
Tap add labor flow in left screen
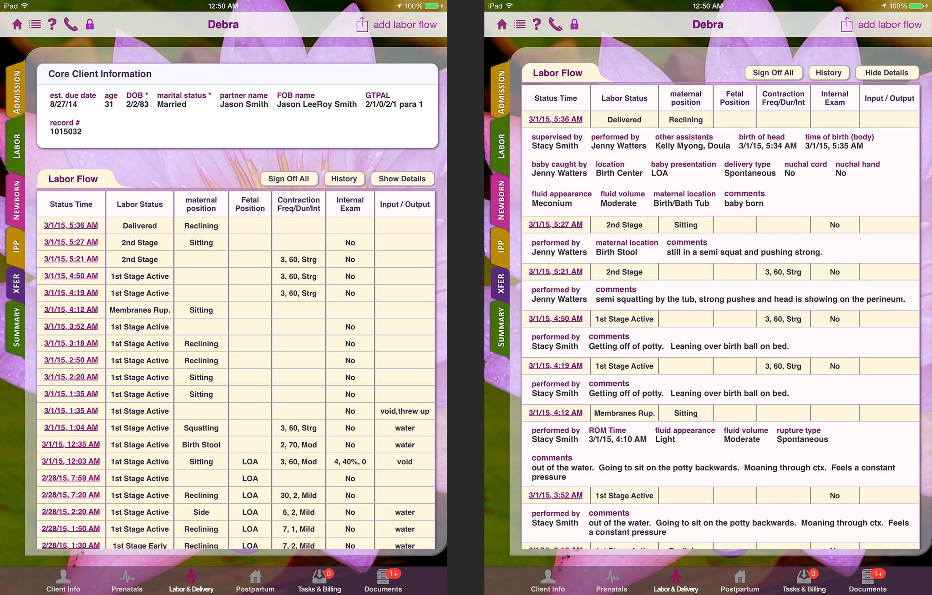click(x=405, y=25)
